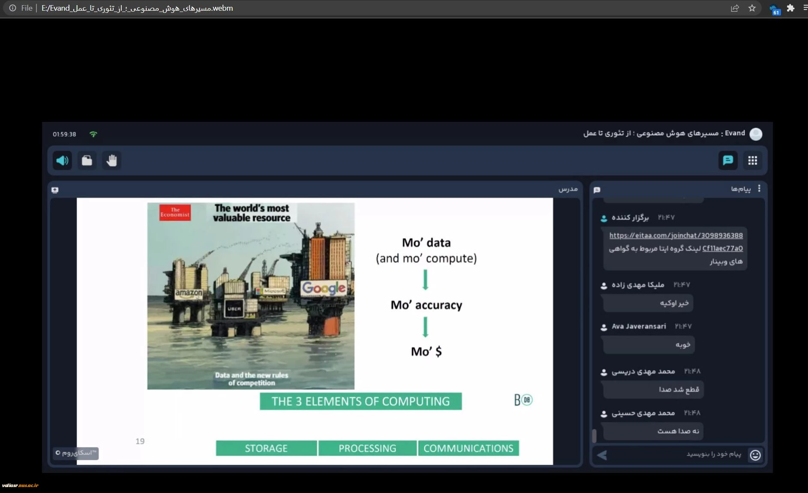The width and height of the screenshot is (808, 493).
Task: Click the file info icon in address bar
Action: (x=12, y=8)
